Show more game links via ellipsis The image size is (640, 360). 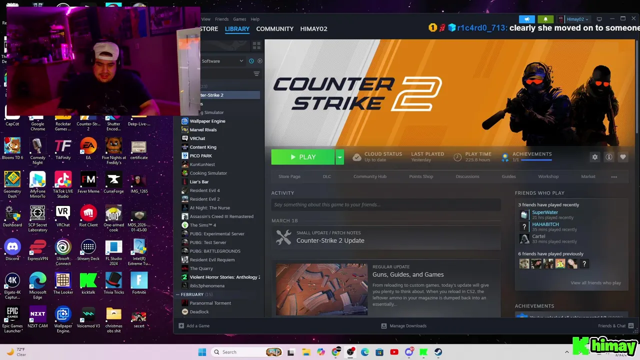[x=614, y=176]
